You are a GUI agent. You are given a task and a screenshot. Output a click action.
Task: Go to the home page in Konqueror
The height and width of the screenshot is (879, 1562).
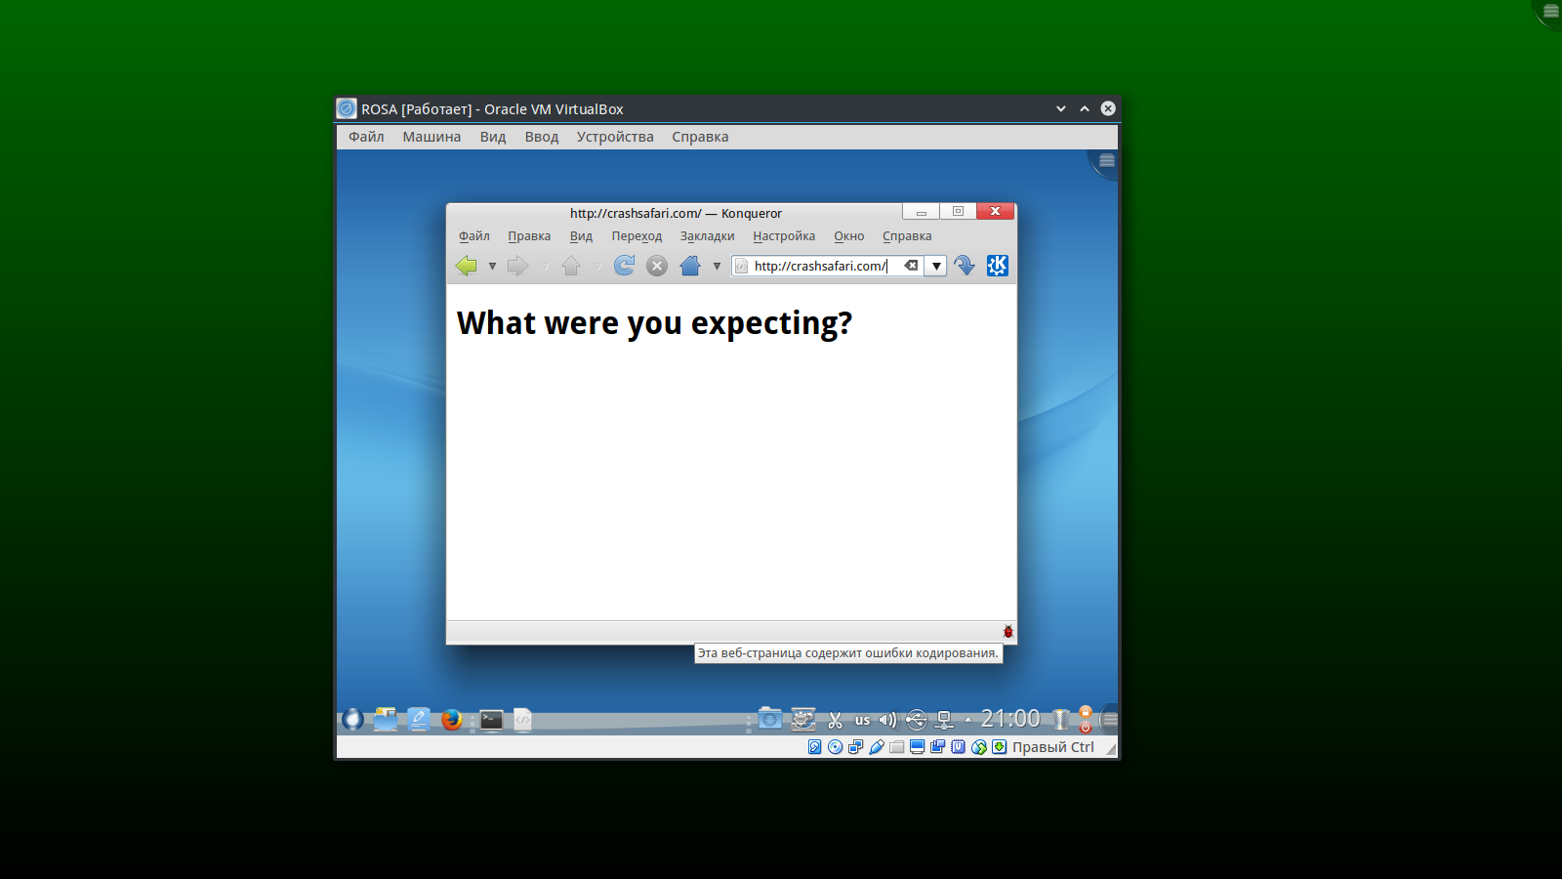[690, 266]
